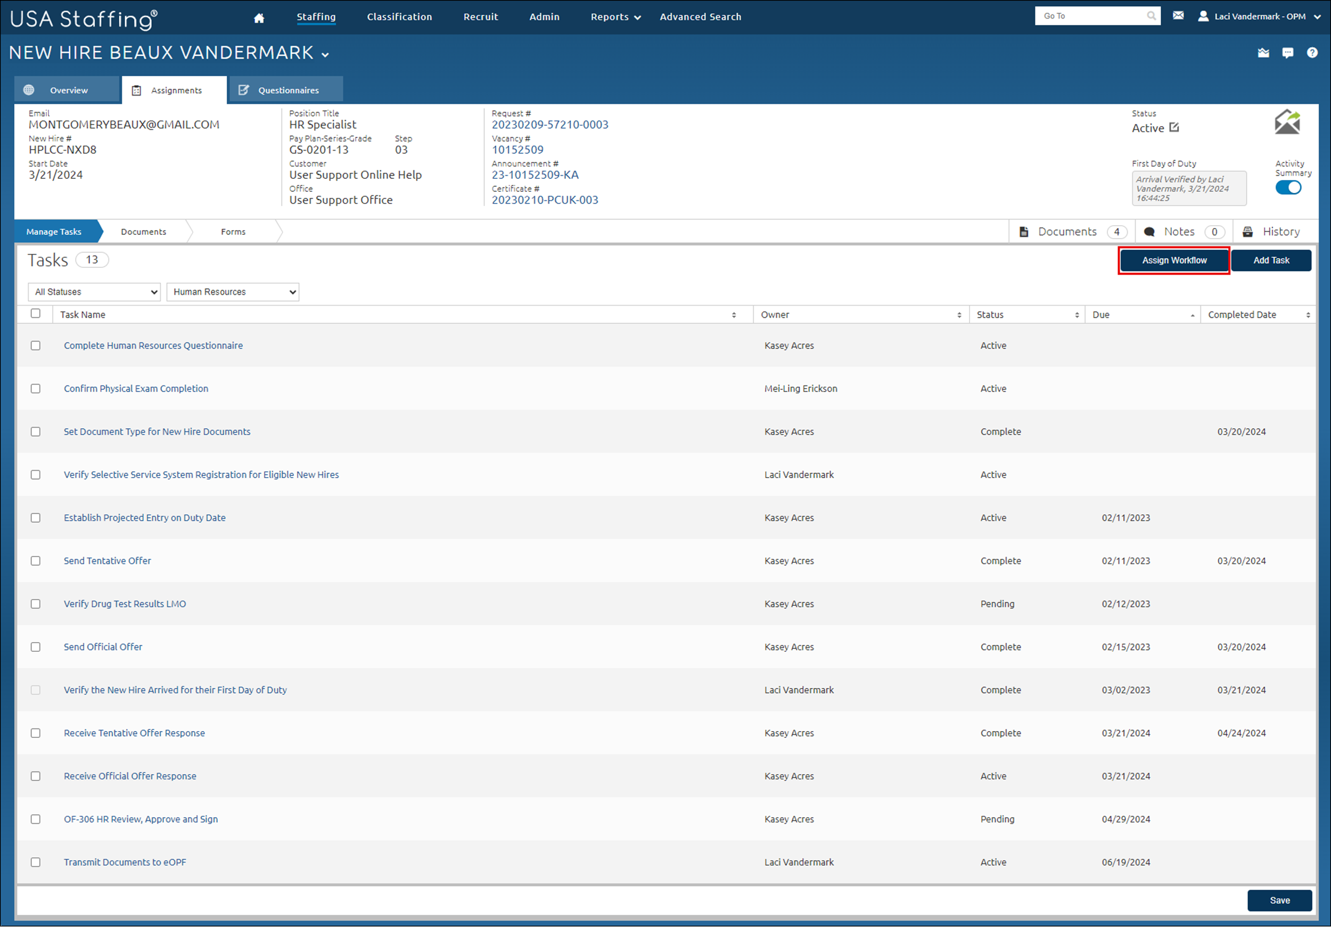Check the Send Tentative Offer task checkbox
The width and height of the screenshot is (1331, 927).
(35, 561)
